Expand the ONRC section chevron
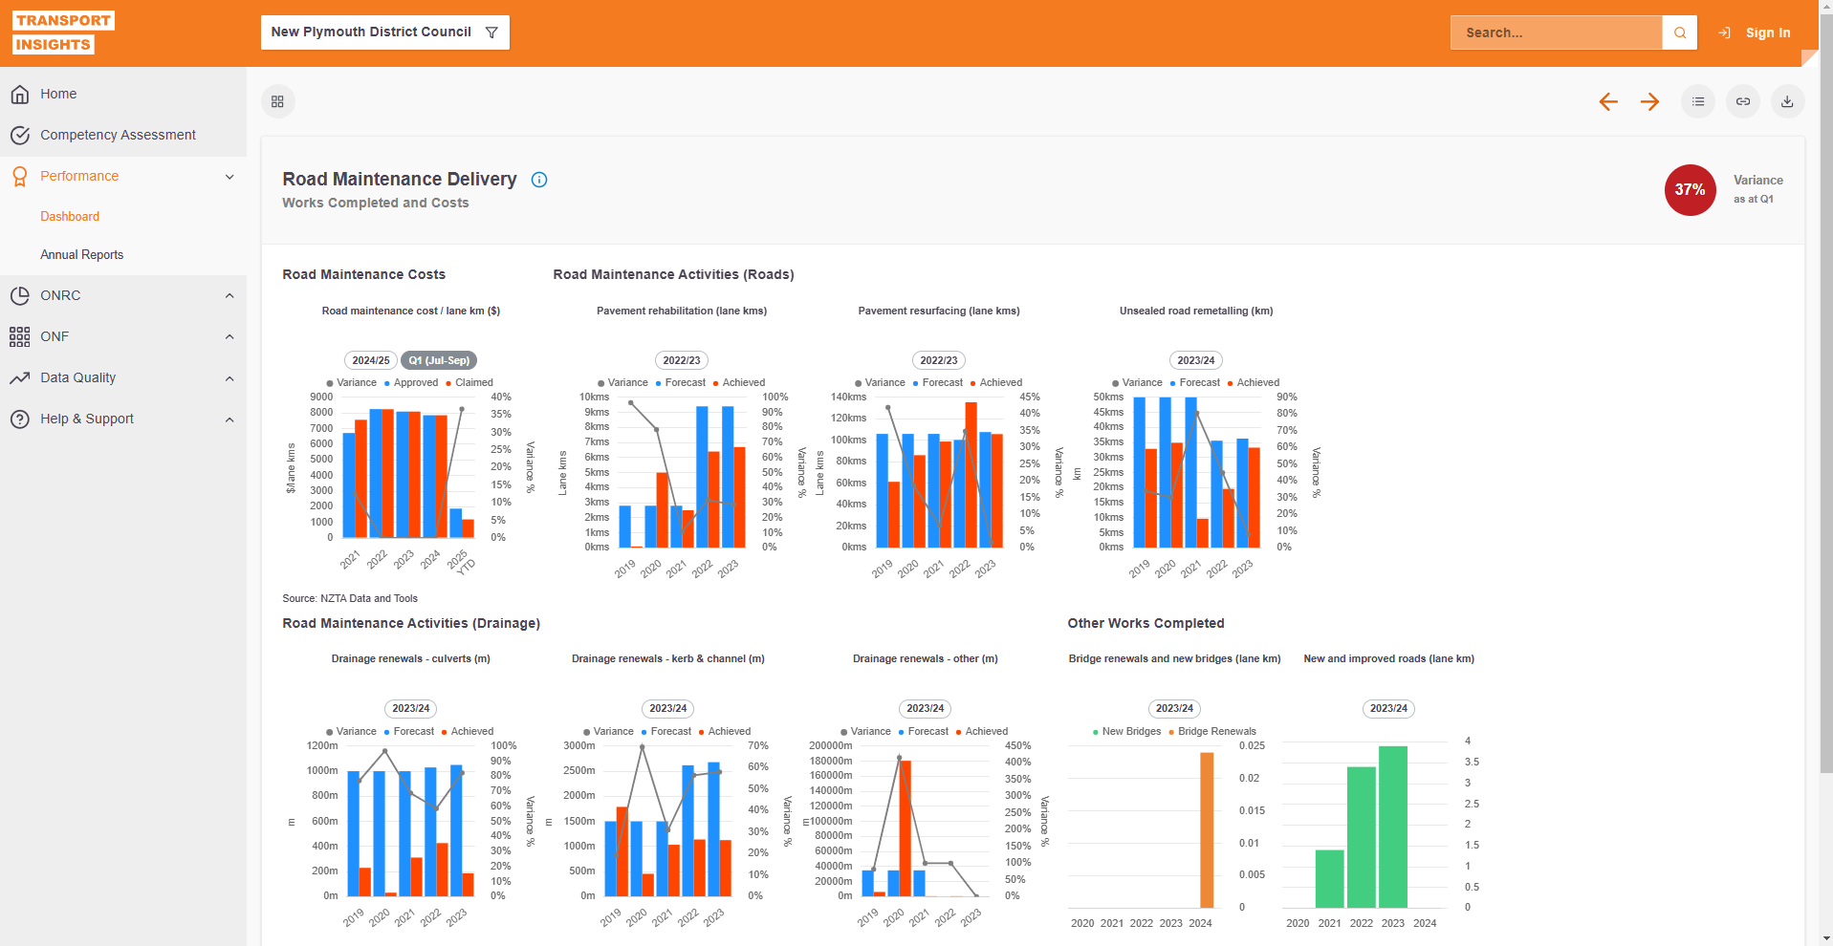This screenshot has width=1833, height=946. pos(229,295)
